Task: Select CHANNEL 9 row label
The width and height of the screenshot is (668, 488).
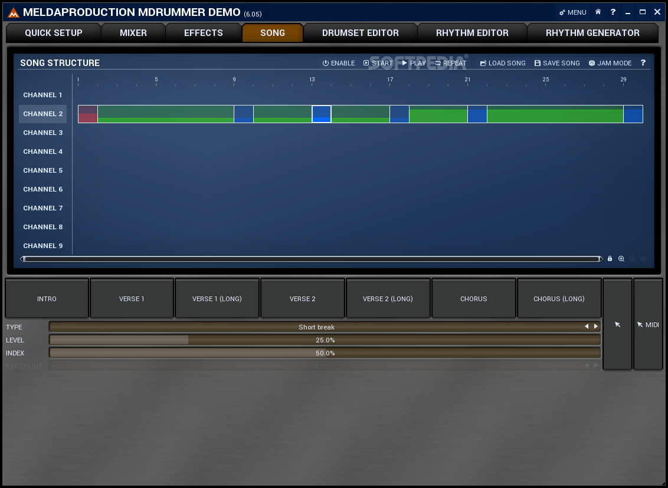Action: pyautogui.click(x=42, y=246)
